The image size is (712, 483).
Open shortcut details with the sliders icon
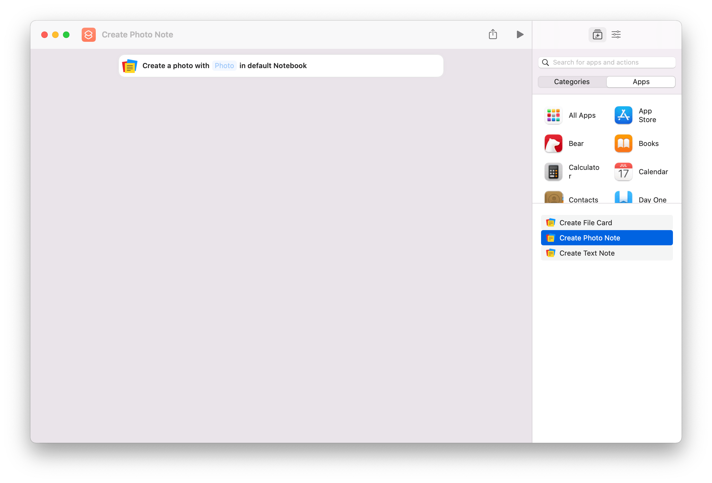(x=616, y=34)
